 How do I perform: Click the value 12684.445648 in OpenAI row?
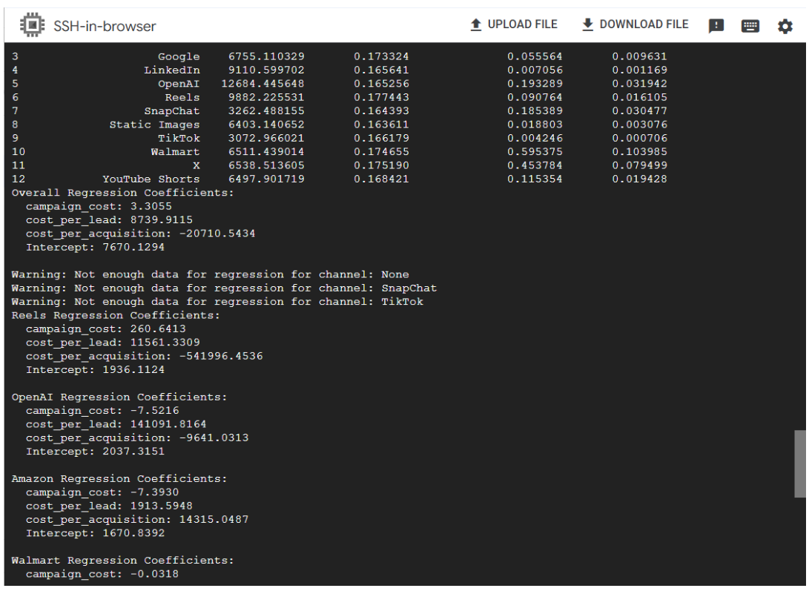tap(262, 84)
